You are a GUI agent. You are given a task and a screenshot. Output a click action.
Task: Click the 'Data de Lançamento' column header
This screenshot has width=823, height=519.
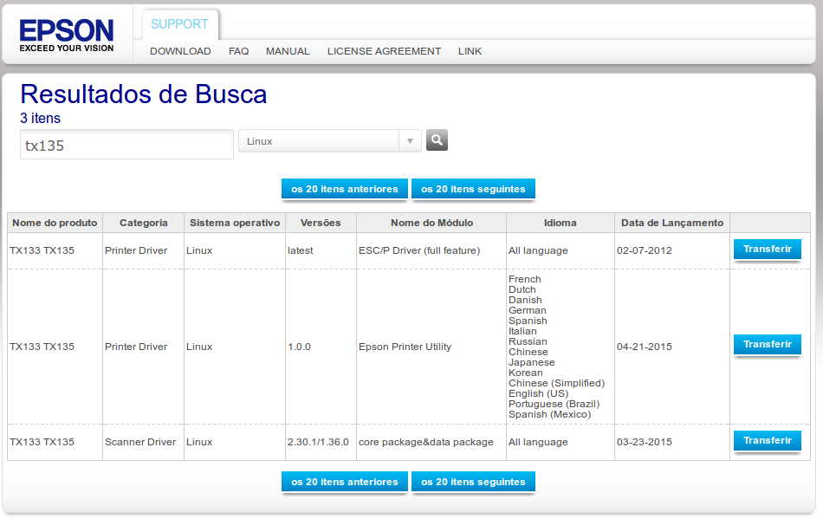point(672,223)
